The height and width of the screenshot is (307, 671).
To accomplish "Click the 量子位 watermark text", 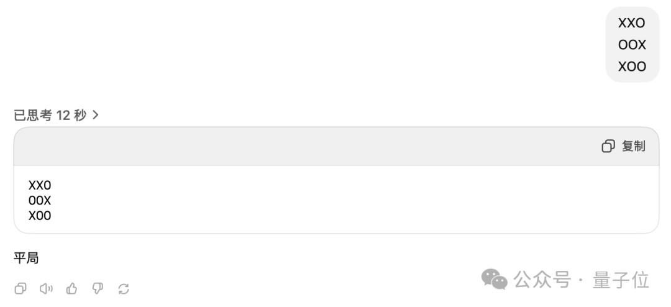I will coord(621,280).
